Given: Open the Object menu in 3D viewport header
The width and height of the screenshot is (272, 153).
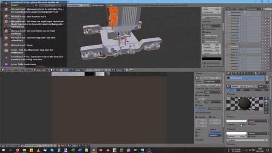Looking at the screenshot, I should point(29,70).
